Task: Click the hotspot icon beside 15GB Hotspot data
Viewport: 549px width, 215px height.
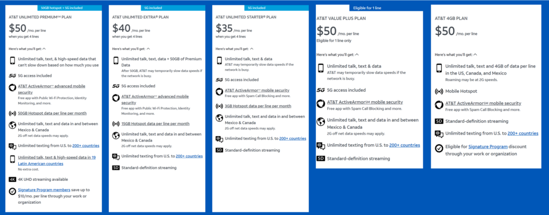Action: click(x=116, y=124)
